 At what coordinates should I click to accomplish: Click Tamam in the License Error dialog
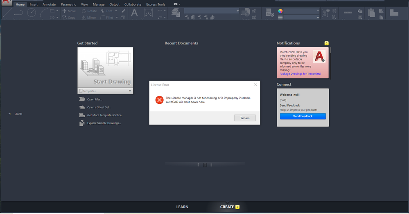point(245,118)
